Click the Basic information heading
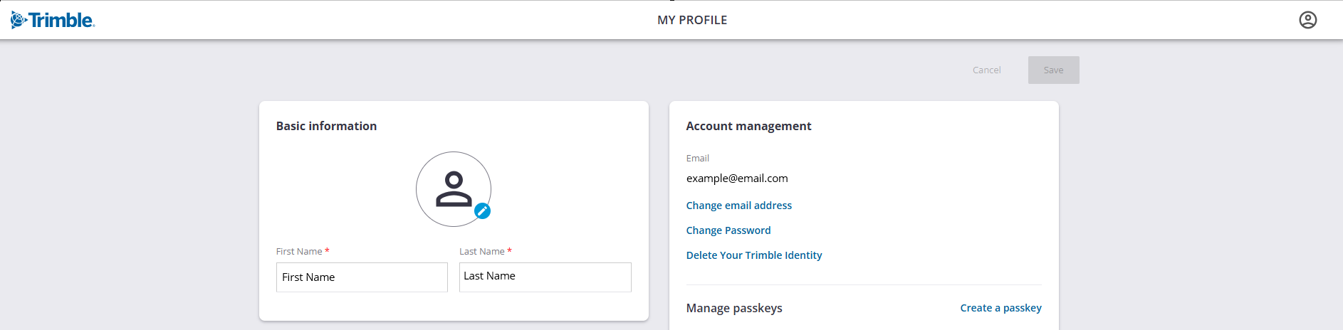Viewport: 1343px width, 330px height. click(326, 126)
